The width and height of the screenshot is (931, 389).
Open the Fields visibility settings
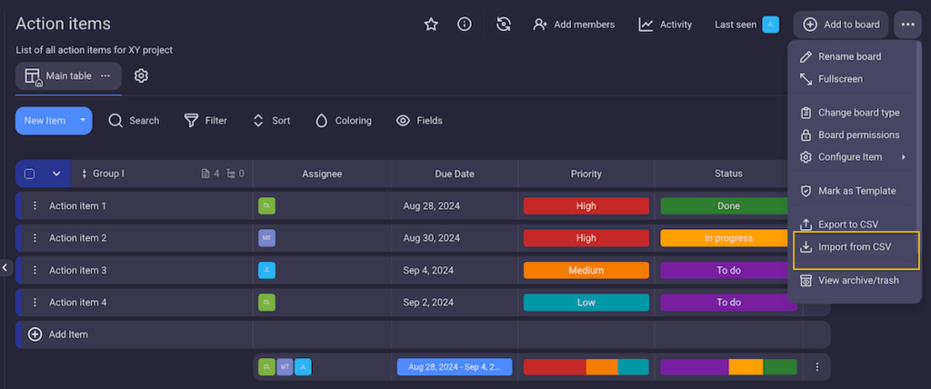point(419,121)
